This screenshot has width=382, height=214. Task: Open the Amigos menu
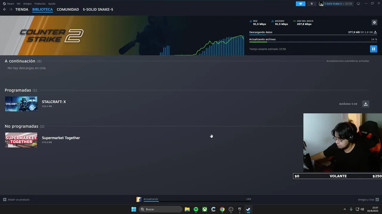(x=27, y=4)
